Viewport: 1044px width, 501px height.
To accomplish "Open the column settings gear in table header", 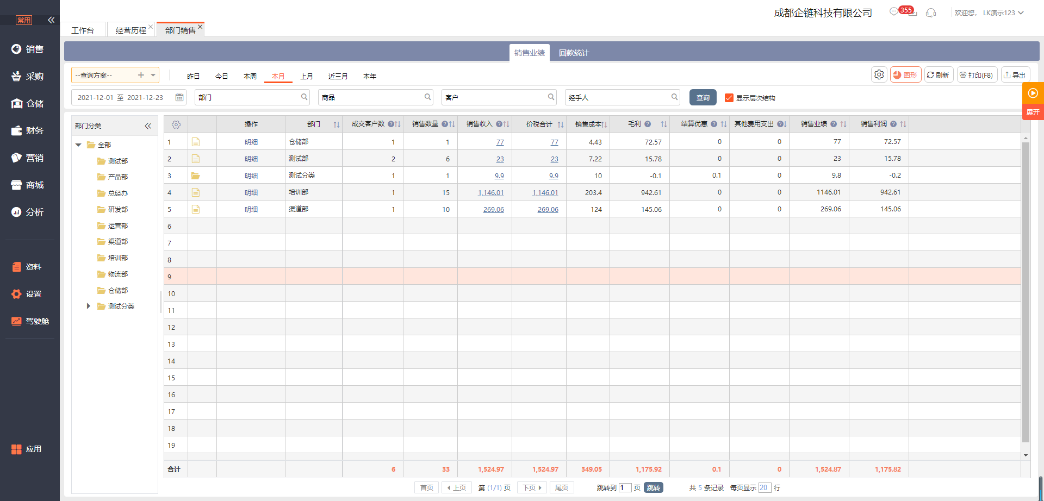I will pos(176,125).
